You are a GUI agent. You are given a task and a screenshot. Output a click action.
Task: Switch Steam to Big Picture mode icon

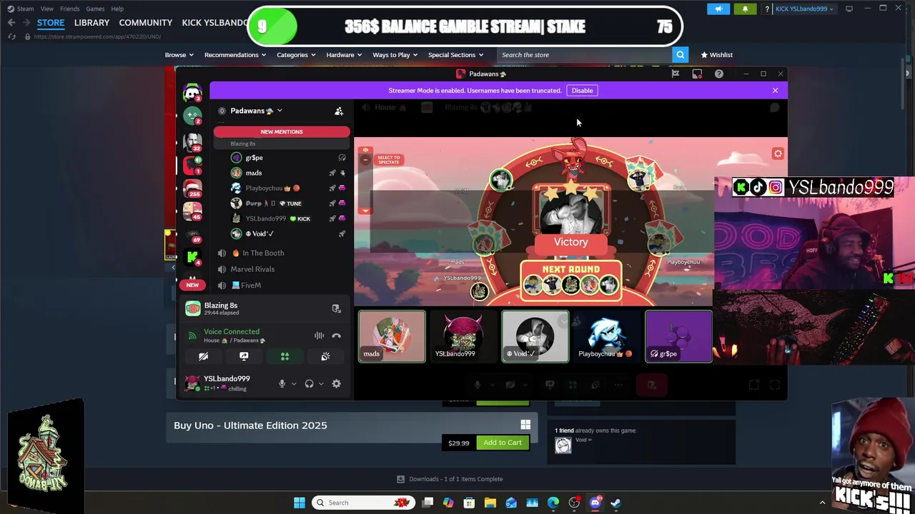(x=849, y=9)
